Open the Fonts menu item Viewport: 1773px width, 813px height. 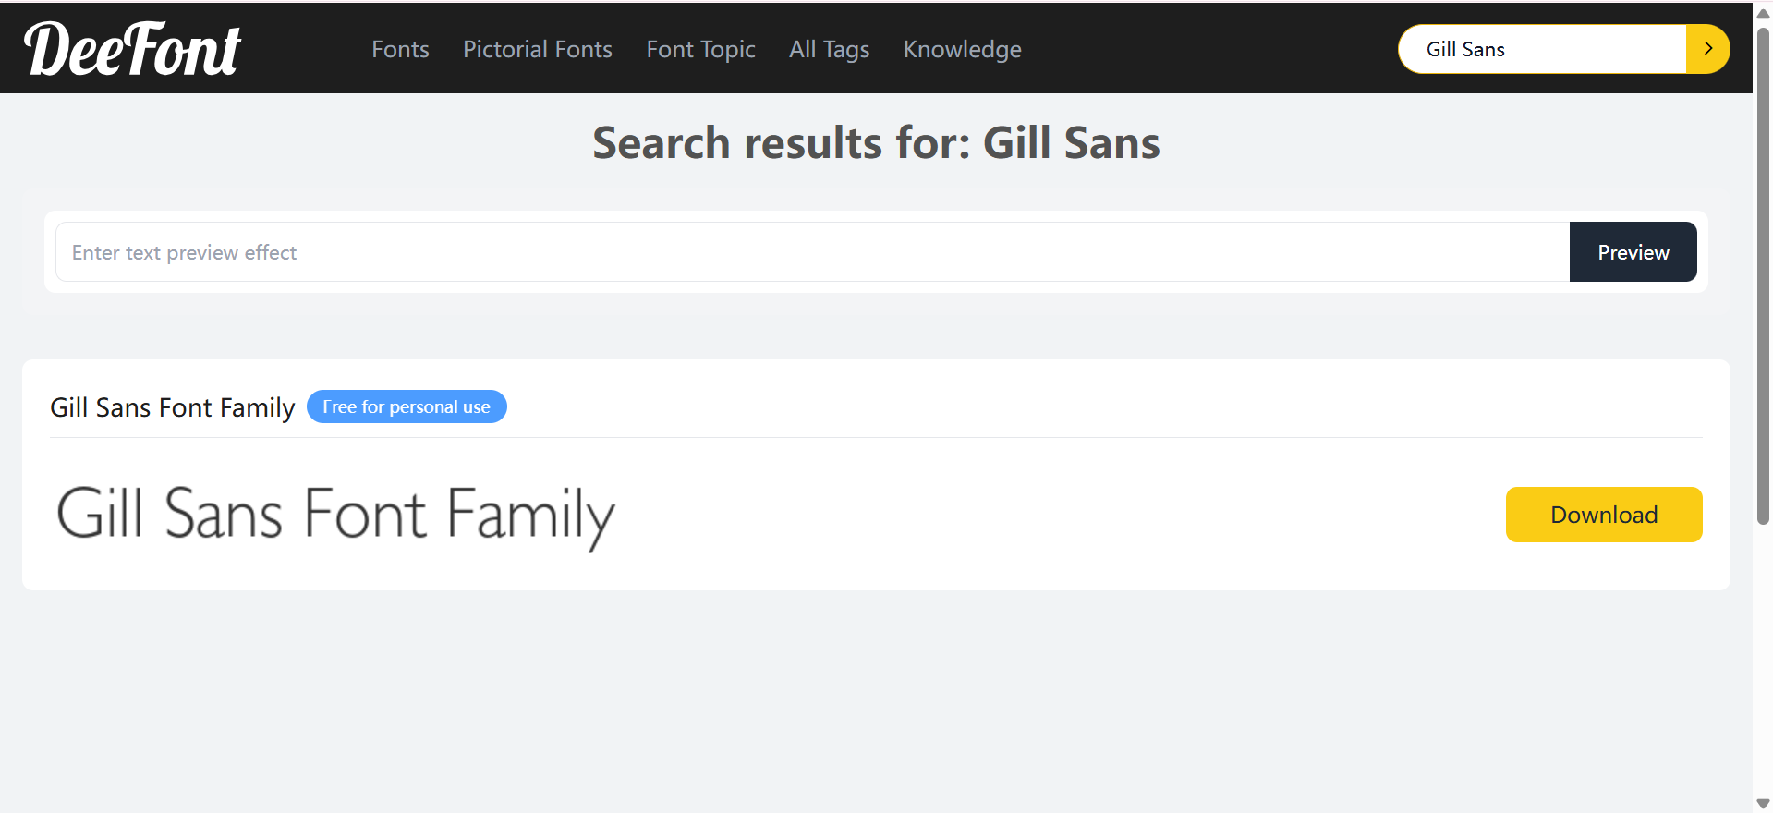(399, 49)
